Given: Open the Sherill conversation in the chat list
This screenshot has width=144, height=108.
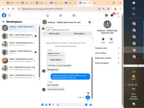Looking at the screenshot, I should tap(19, 44).
